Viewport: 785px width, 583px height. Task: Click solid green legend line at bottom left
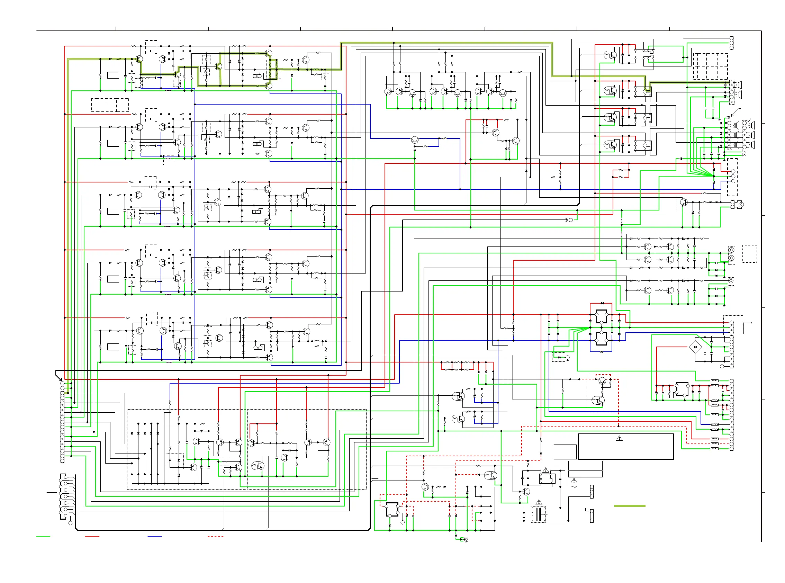point(43,536)
